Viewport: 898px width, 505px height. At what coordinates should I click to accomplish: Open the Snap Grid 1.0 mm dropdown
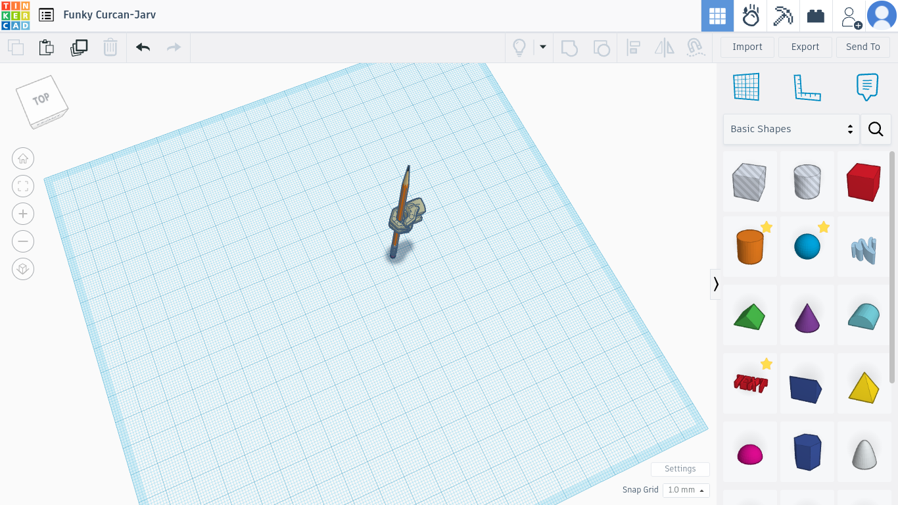(x=686, y=490)
